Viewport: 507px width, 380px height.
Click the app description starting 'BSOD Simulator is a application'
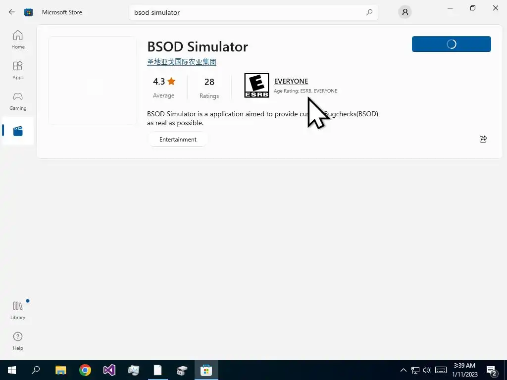(262, 118)
